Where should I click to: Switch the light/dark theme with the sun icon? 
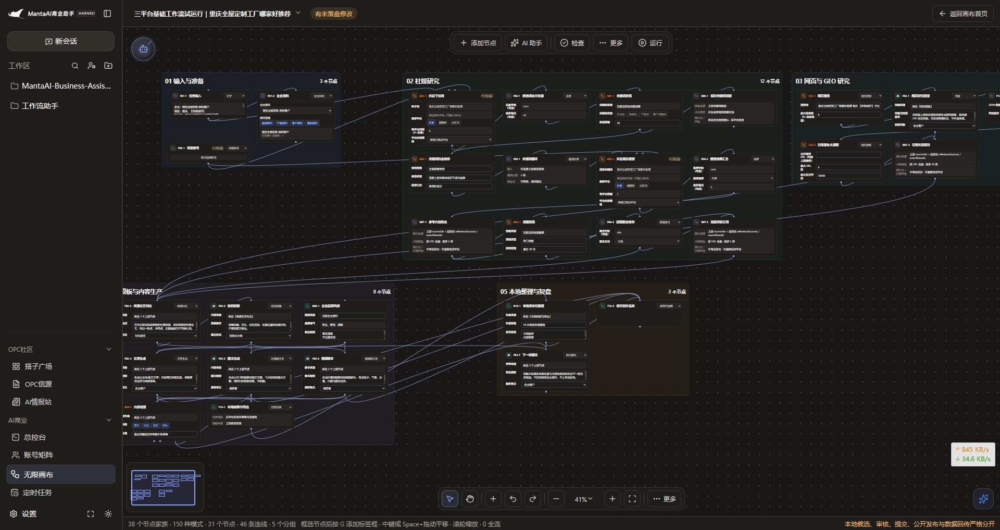click(x=108, y=514)
